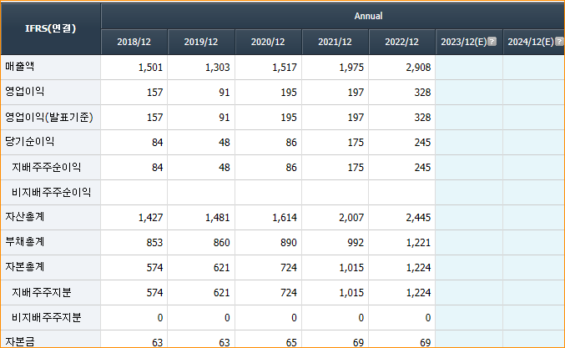
Task: Click the 부채총계 value 860
Action: 222,243
